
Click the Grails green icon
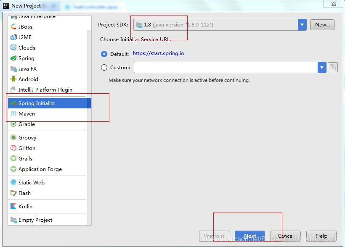pyautogui.click(x=13, y=159)
